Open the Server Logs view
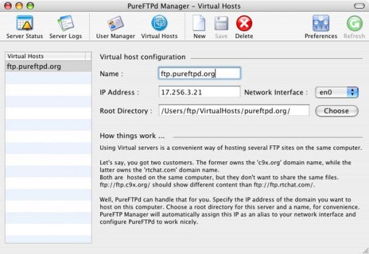Screen dimensions: 369x254 point(66,27)
